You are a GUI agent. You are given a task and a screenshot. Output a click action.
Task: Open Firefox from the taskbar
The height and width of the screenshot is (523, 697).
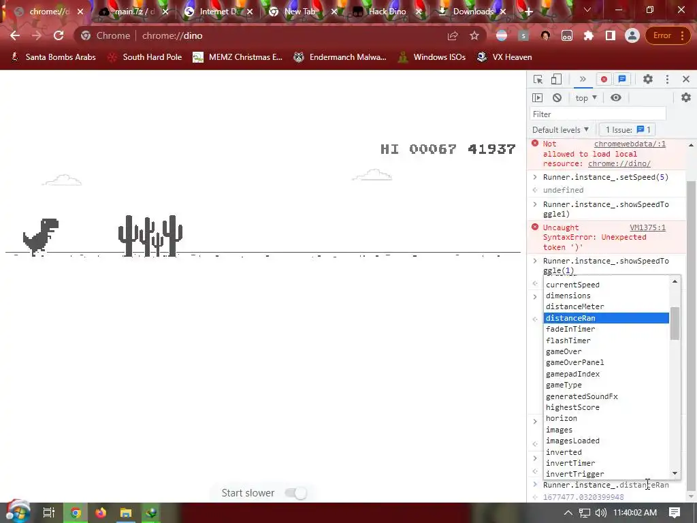101,513
